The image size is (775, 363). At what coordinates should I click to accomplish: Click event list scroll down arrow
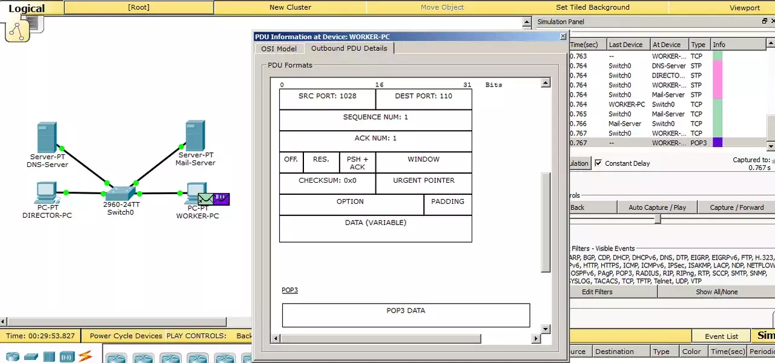771,146
